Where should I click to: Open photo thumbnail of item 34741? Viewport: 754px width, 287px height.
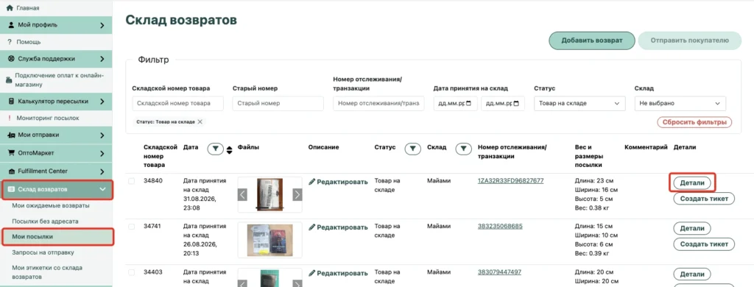[x=269, y=240]
